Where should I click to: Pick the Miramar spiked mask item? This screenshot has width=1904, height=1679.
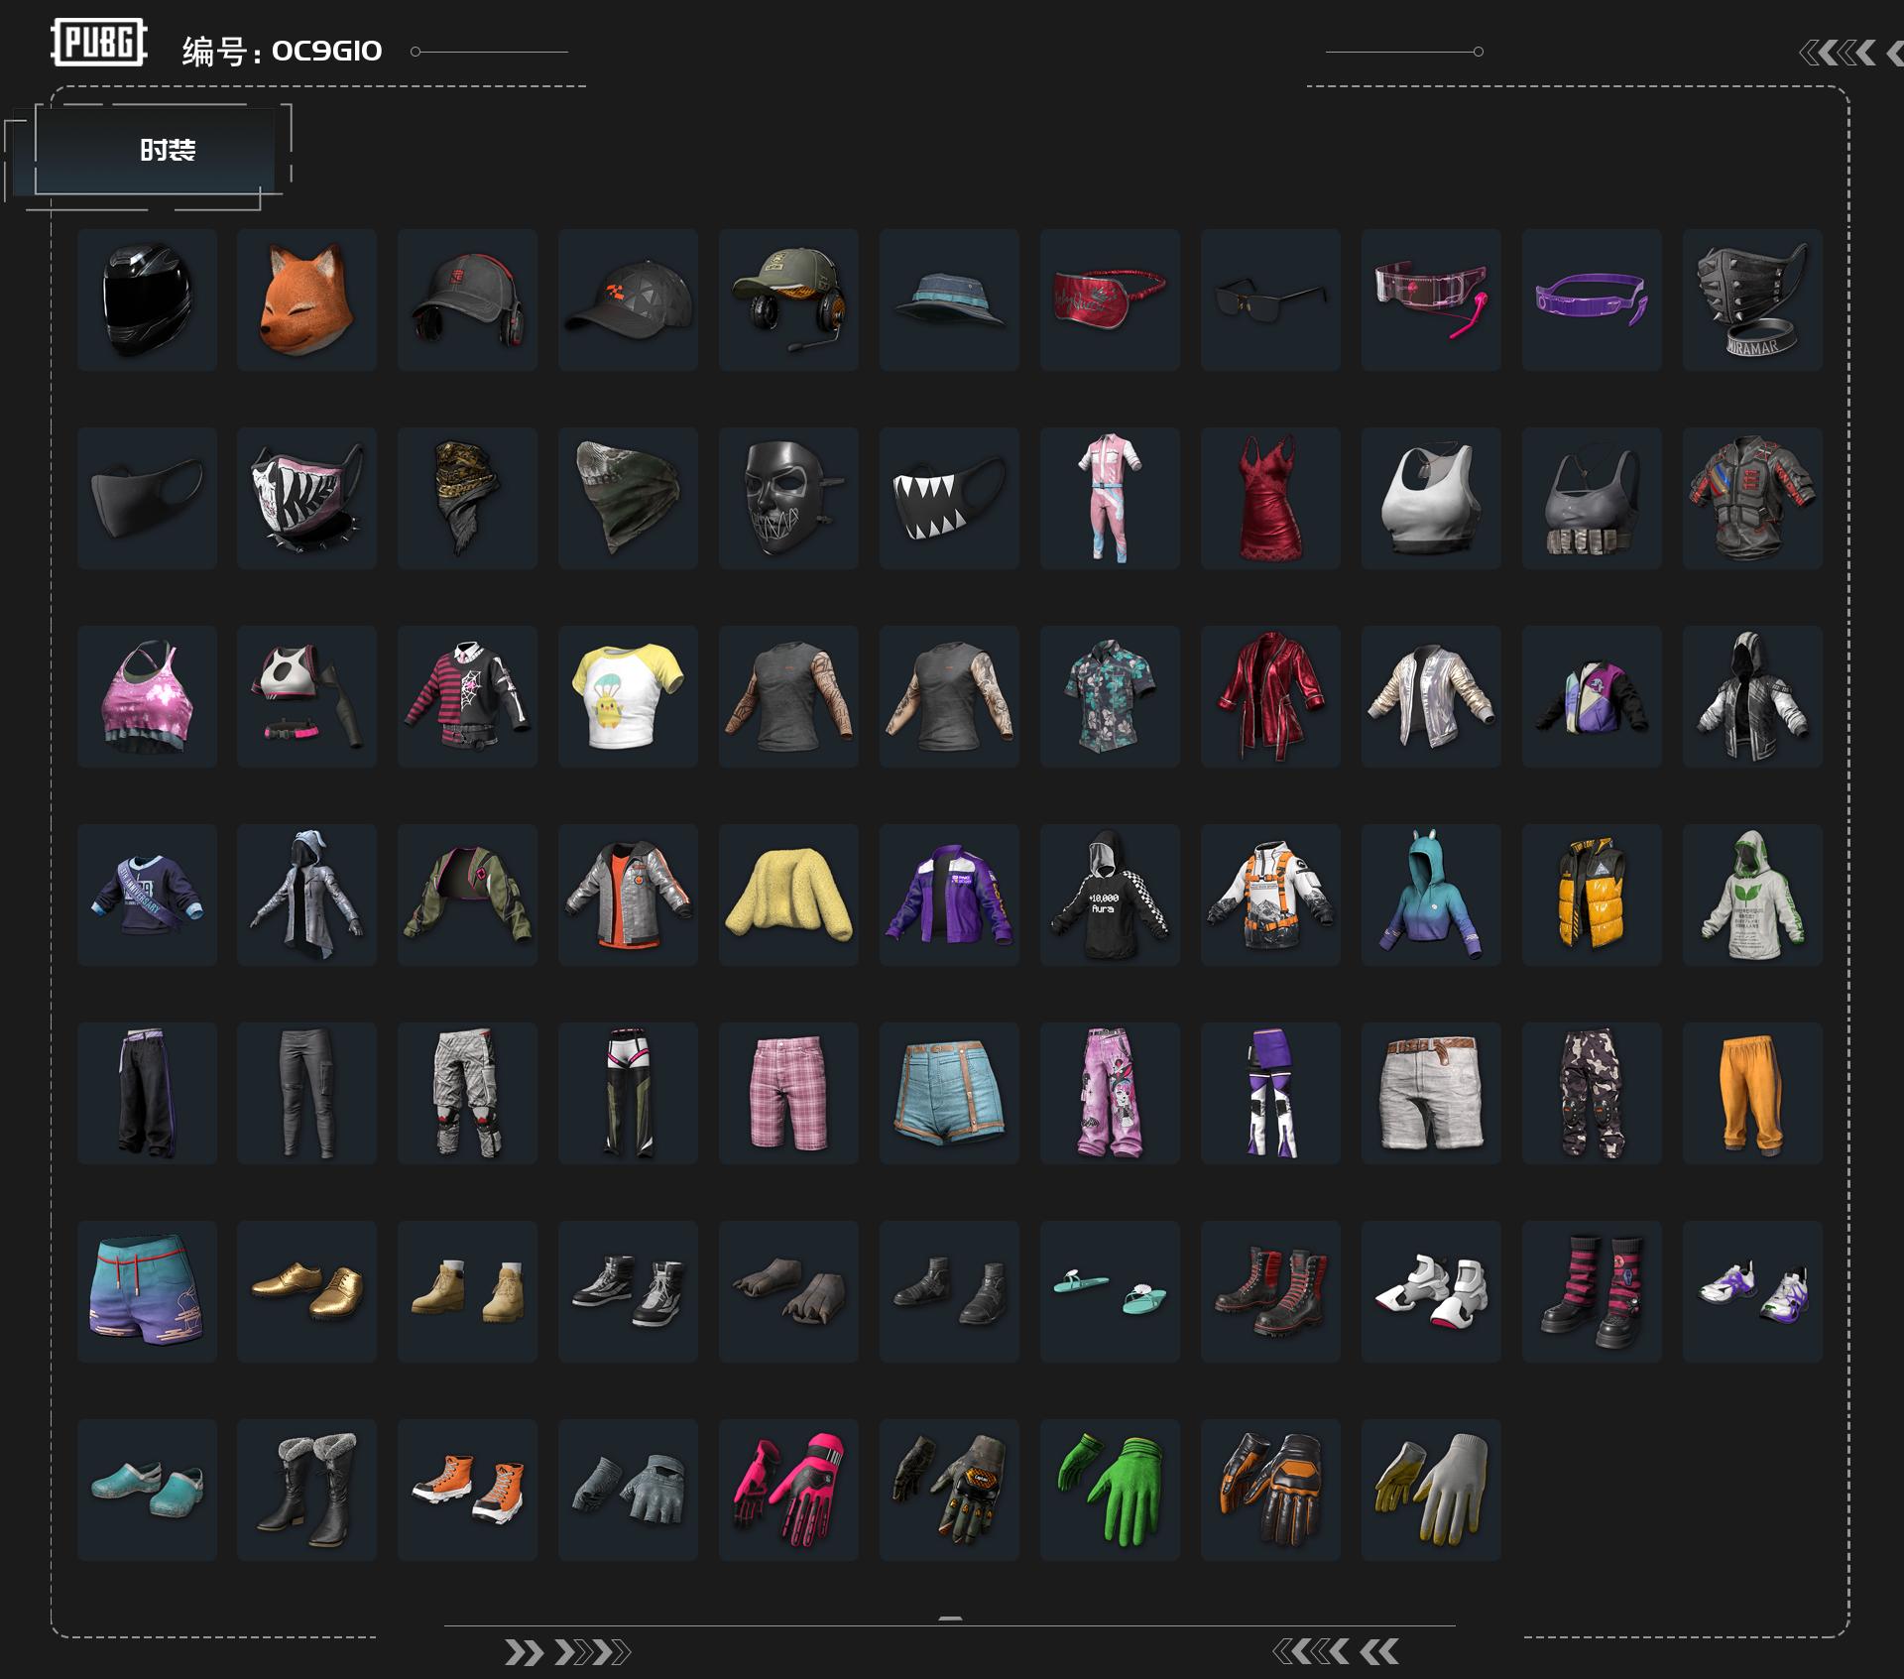pos(1752,300)
